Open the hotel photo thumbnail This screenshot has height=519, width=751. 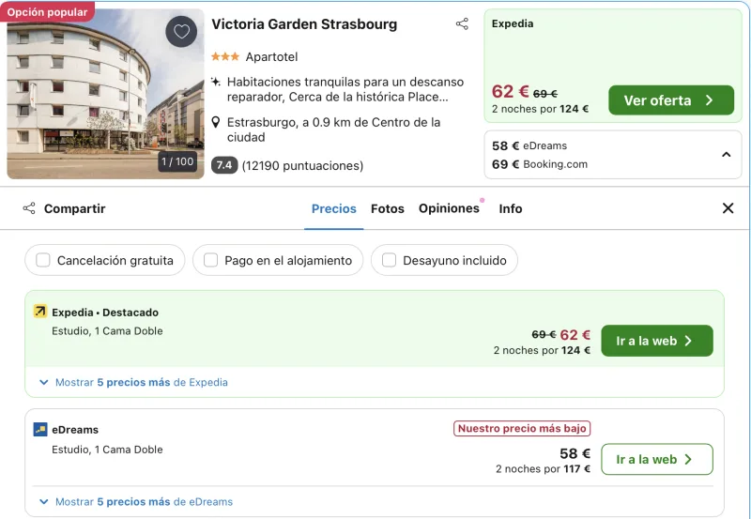(105, 94)
